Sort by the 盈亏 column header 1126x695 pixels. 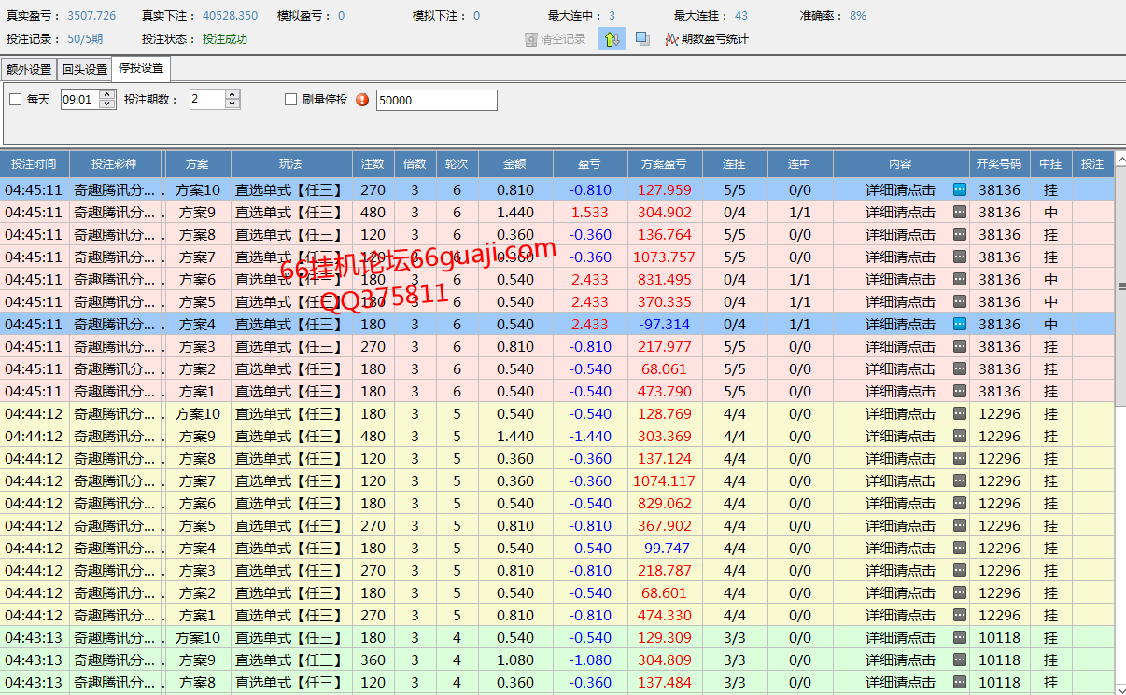(590, 163)
